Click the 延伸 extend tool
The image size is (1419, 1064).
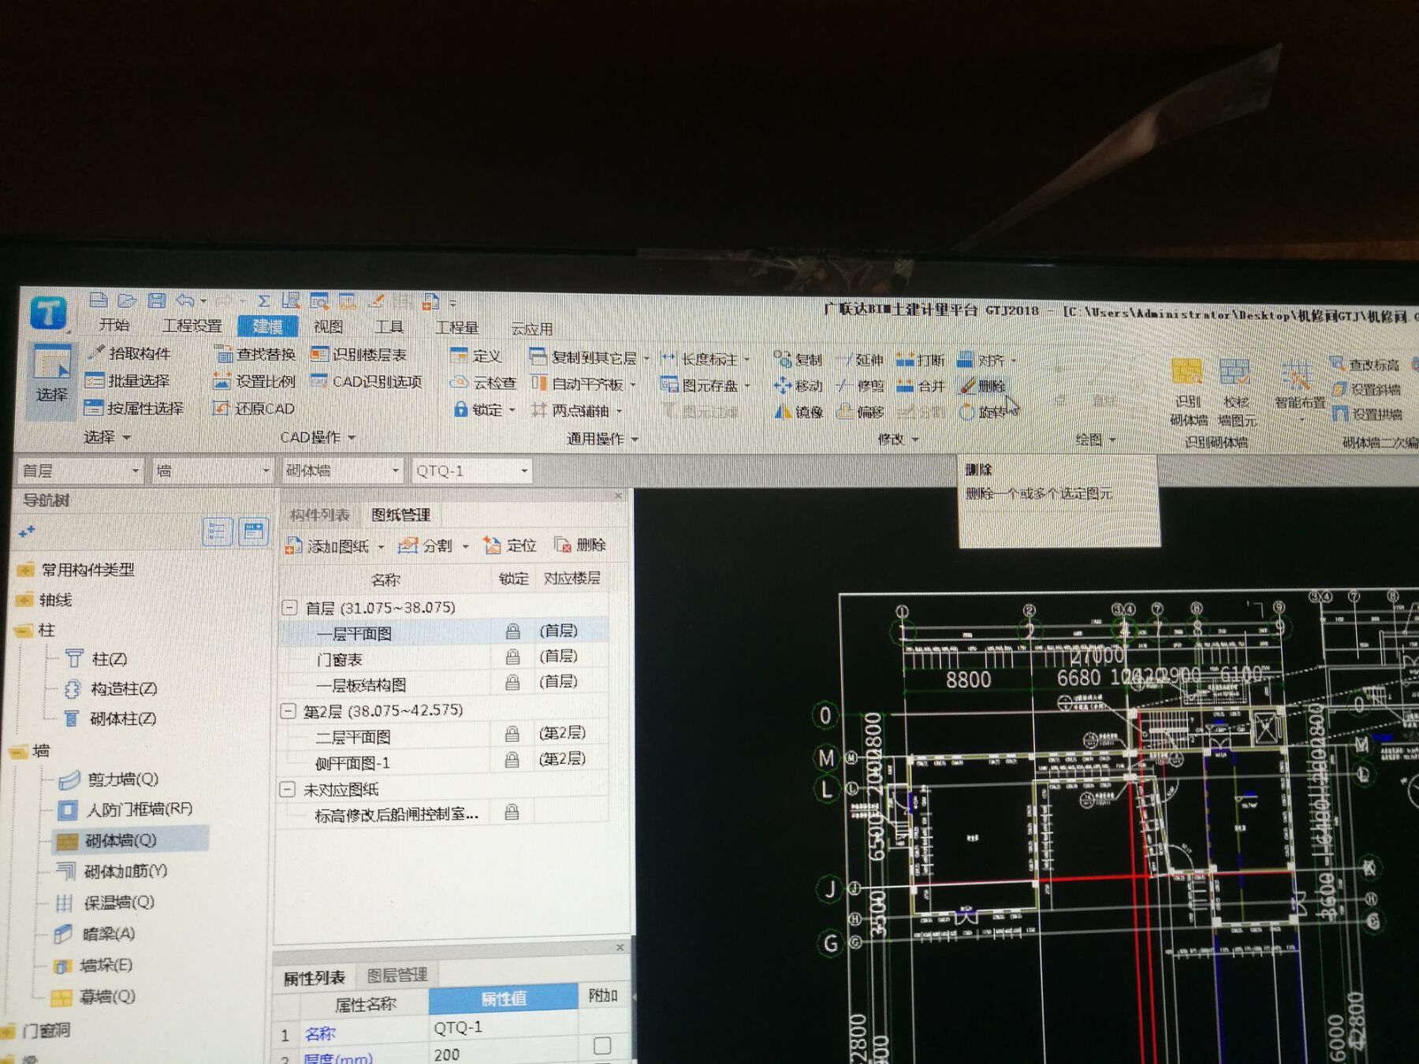[861, 359]
